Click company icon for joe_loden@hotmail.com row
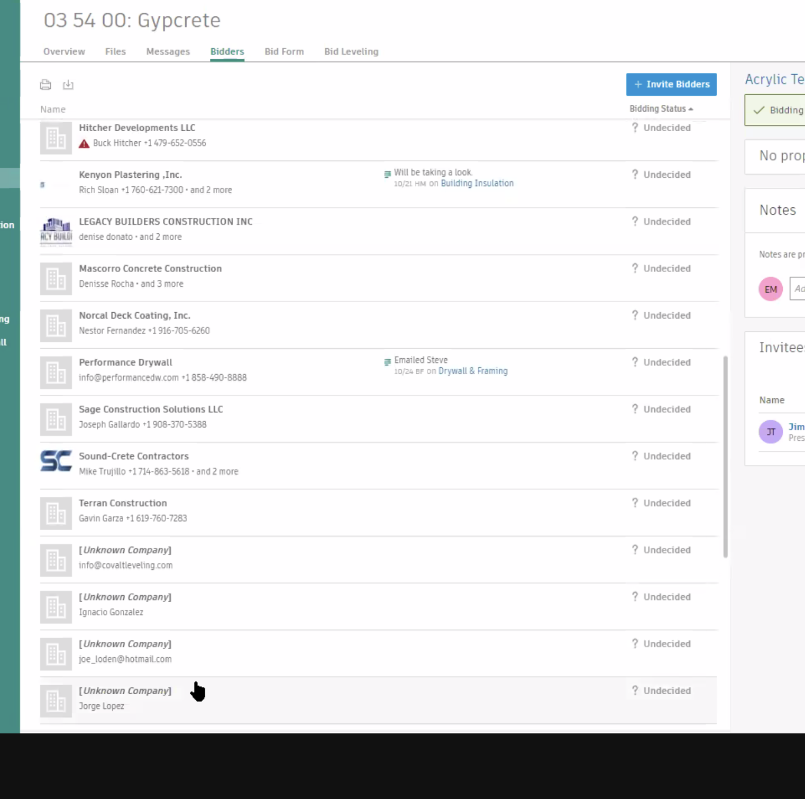 [x=56, y=654]
